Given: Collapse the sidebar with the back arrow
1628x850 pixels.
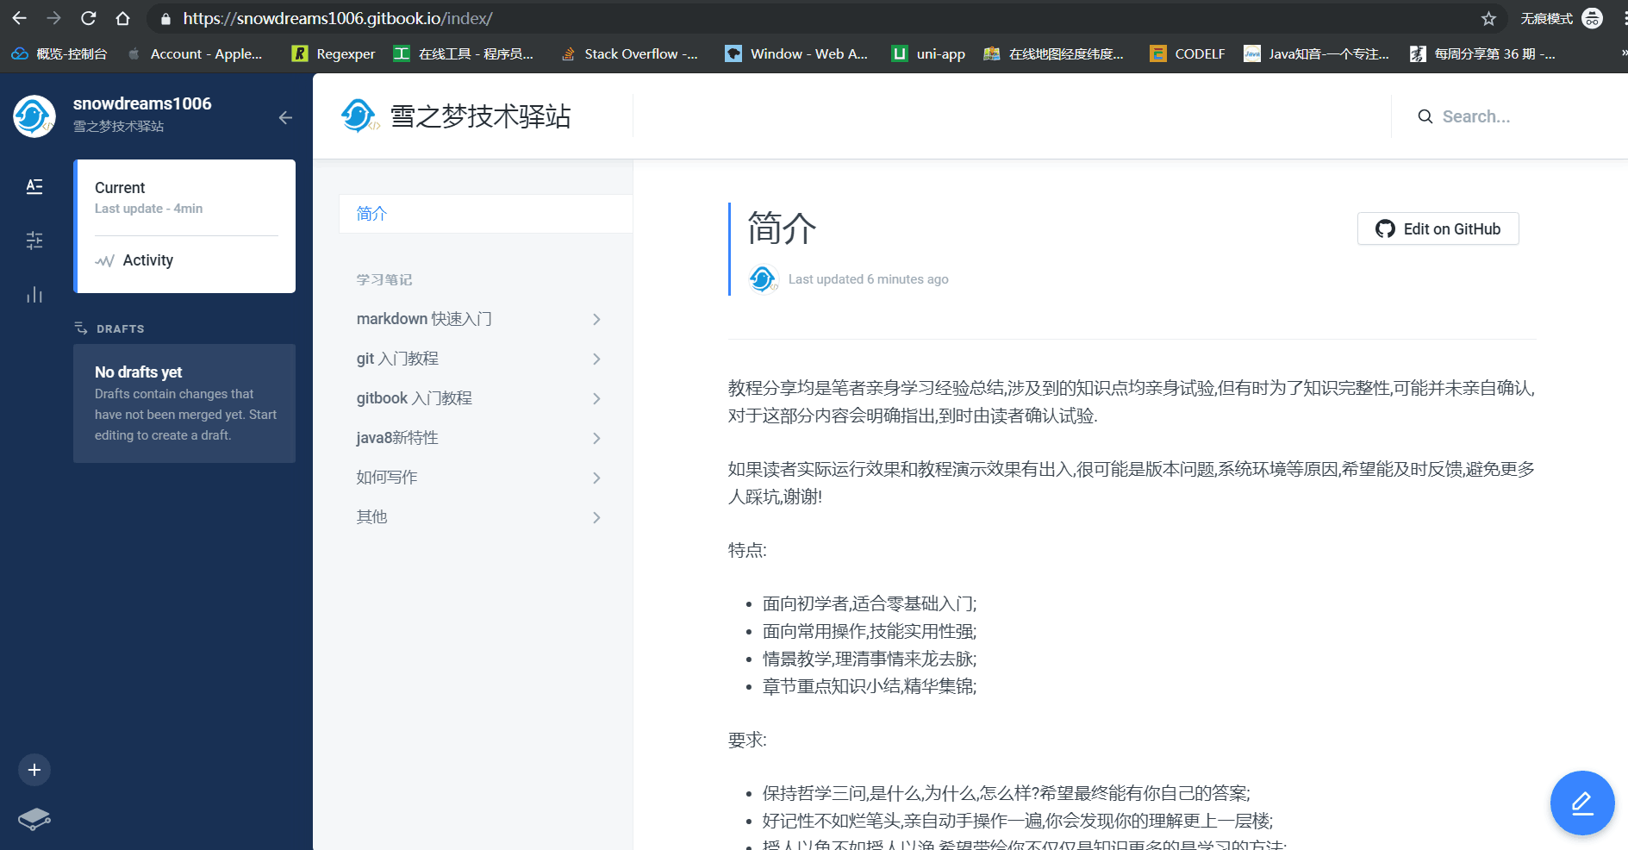Looking at the screenshot, I should point(285,118).
